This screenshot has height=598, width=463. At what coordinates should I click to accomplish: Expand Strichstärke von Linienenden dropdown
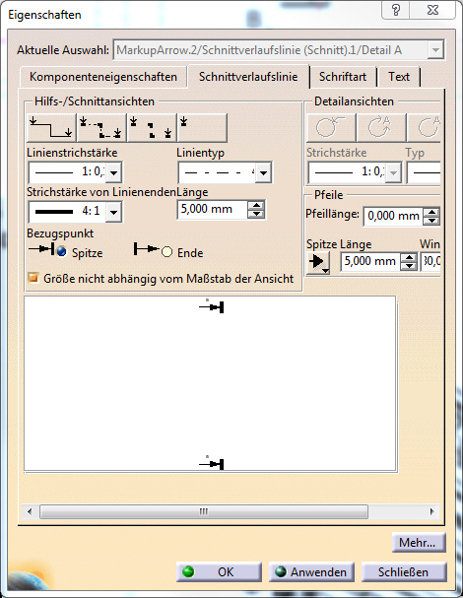pos(113,211)
